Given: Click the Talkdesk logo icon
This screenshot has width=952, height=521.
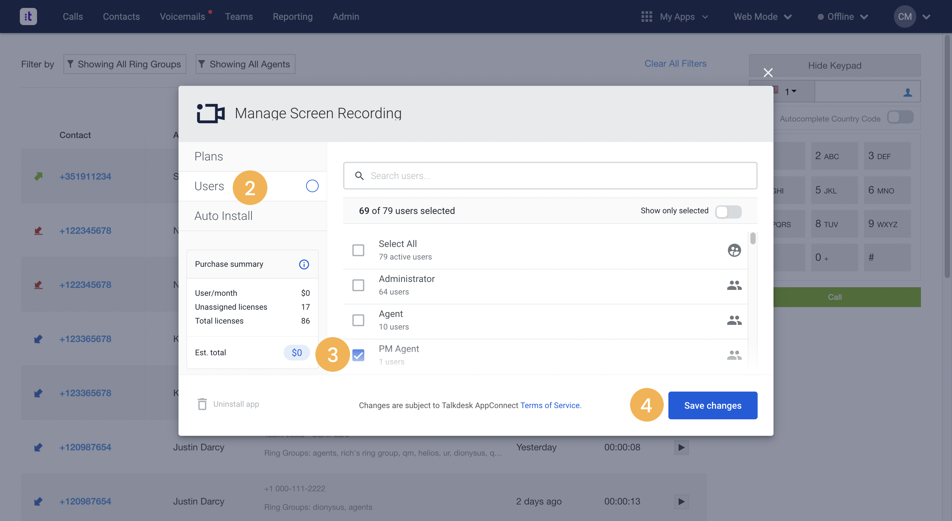Looking at the screenshot, I should point(28,17).
